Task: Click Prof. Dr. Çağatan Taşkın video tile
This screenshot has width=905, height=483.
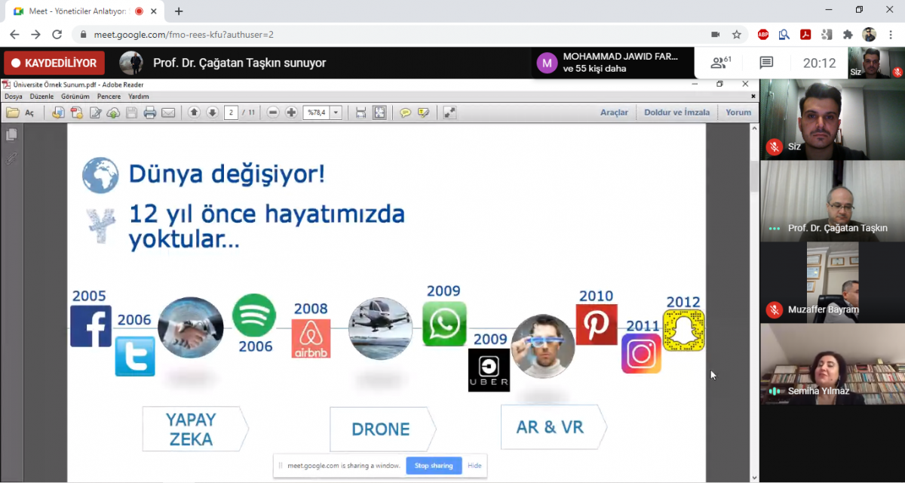Action: click(832, 202)
